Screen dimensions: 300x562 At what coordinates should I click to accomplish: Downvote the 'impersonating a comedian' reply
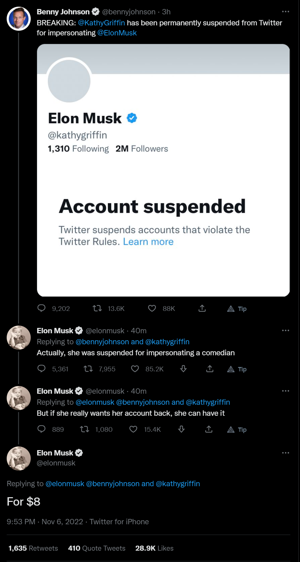pos(183,369)
